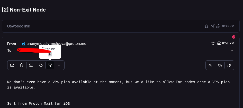Viewport: 243px width, 108px height.
Task: Mark message as unread with envelope icon
Action: [12, 65]
